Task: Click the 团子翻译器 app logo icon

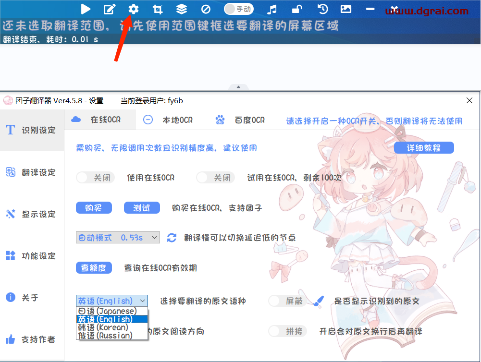Action: pyautogui.click(x=8, y=100)
